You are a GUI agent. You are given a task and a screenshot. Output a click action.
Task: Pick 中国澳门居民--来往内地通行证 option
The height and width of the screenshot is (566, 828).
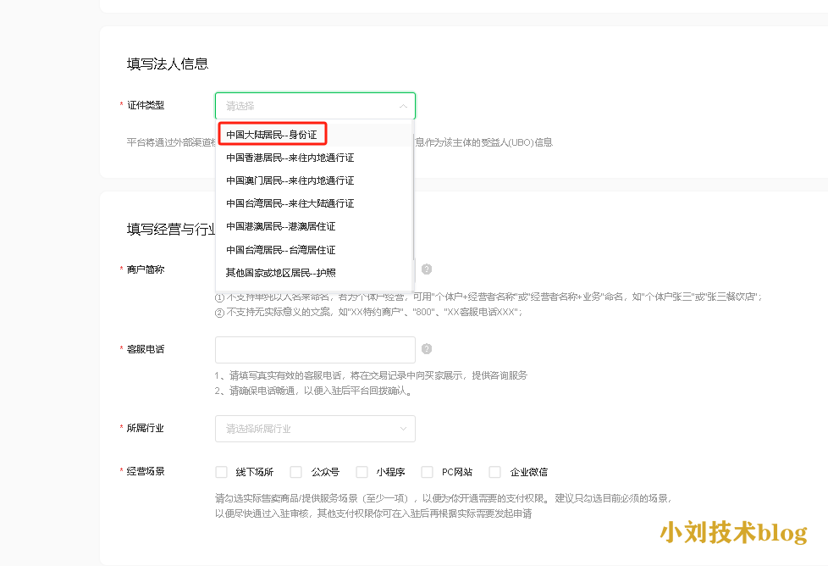point(290,180)
